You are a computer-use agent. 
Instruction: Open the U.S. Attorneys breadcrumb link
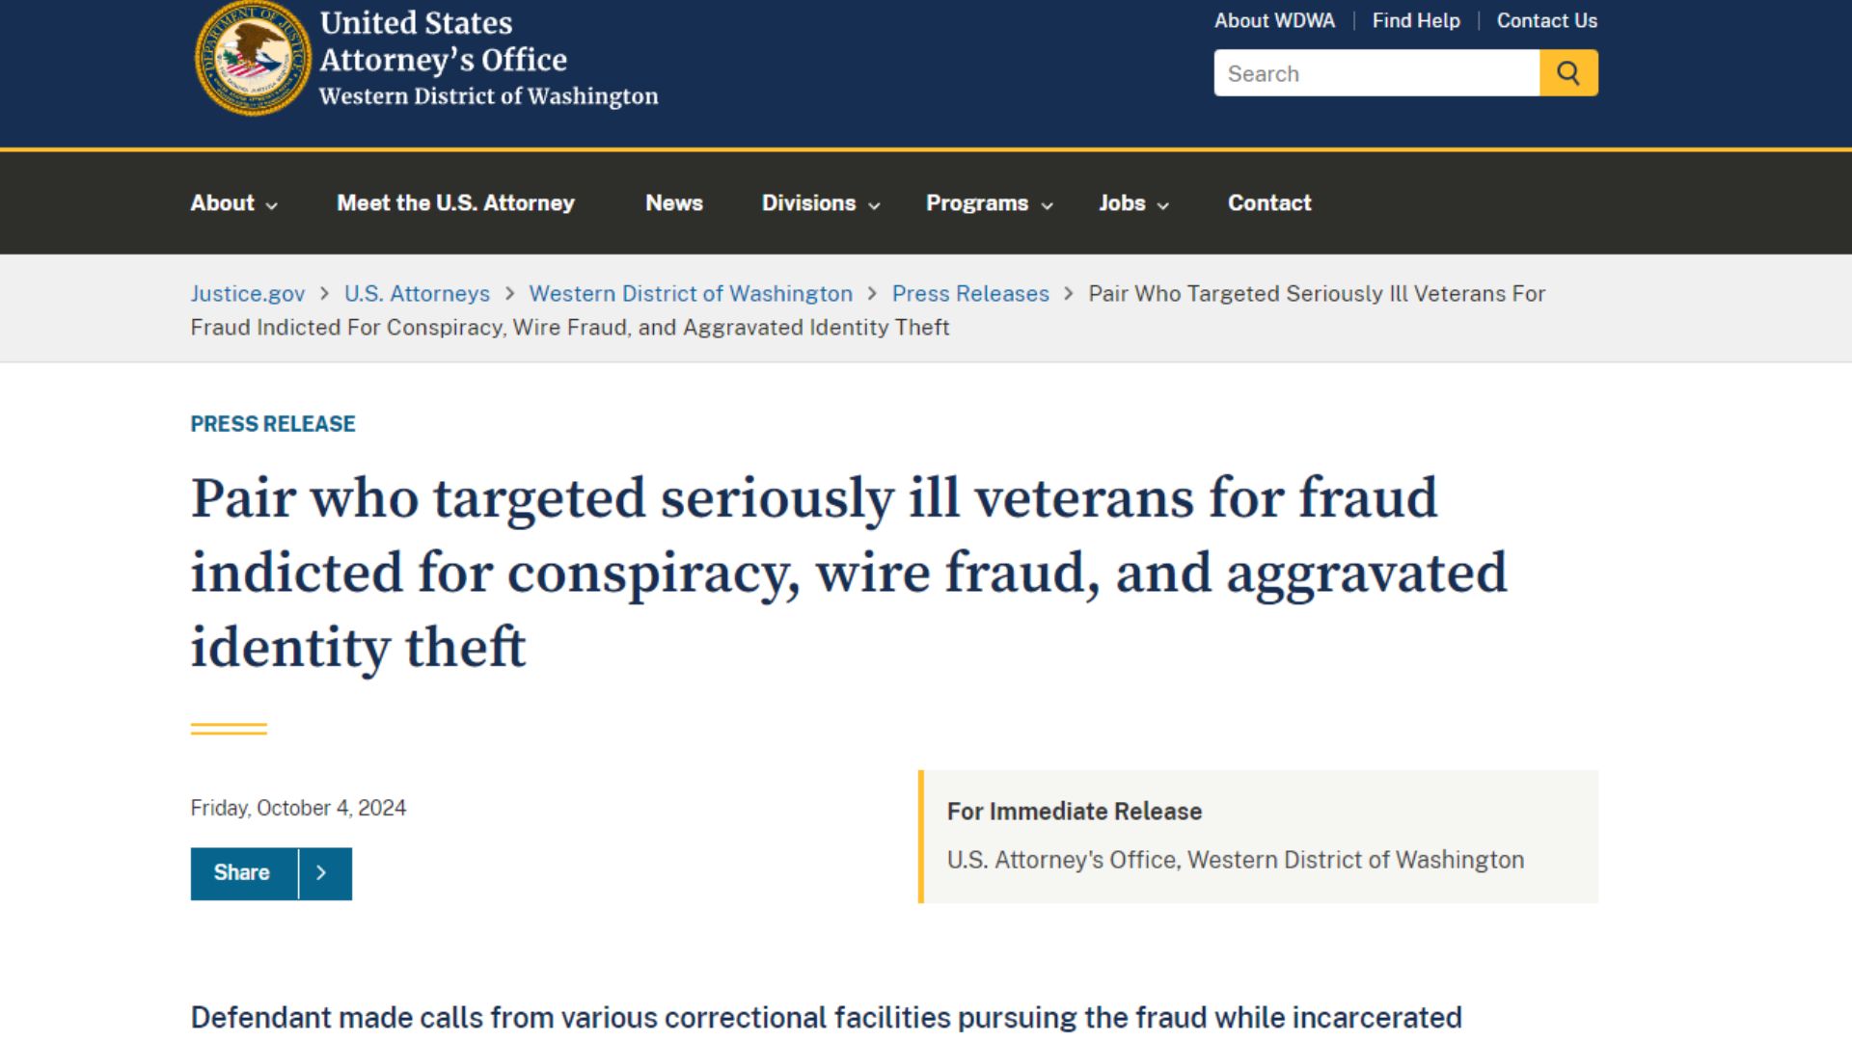click(417, 294)
